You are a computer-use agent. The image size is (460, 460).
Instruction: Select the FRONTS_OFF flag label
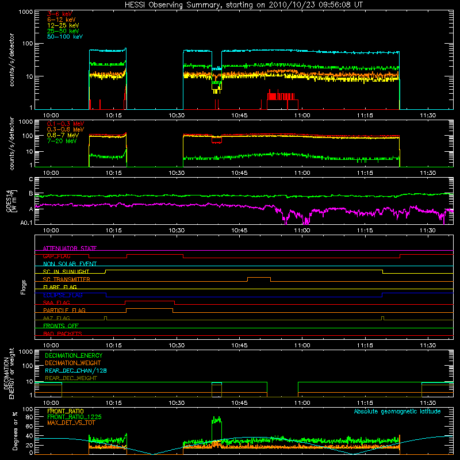coord(61,326)
